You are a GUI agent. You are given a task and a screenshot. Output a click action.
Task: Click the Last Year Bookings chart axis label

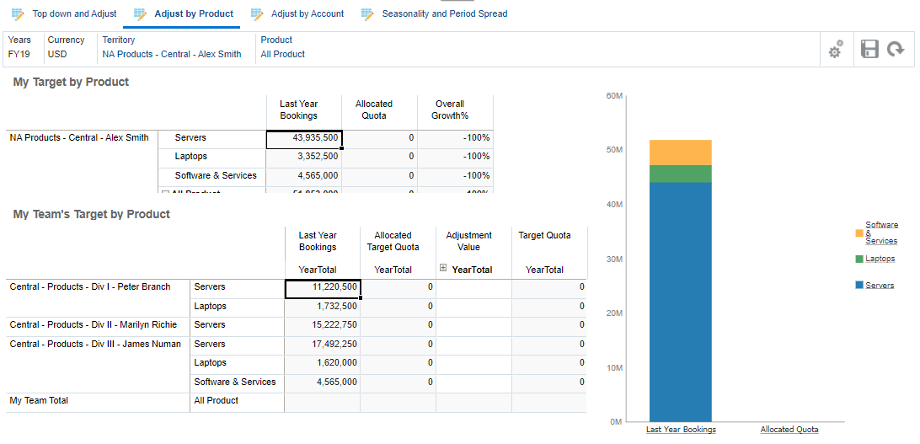(x=681, y=430)
